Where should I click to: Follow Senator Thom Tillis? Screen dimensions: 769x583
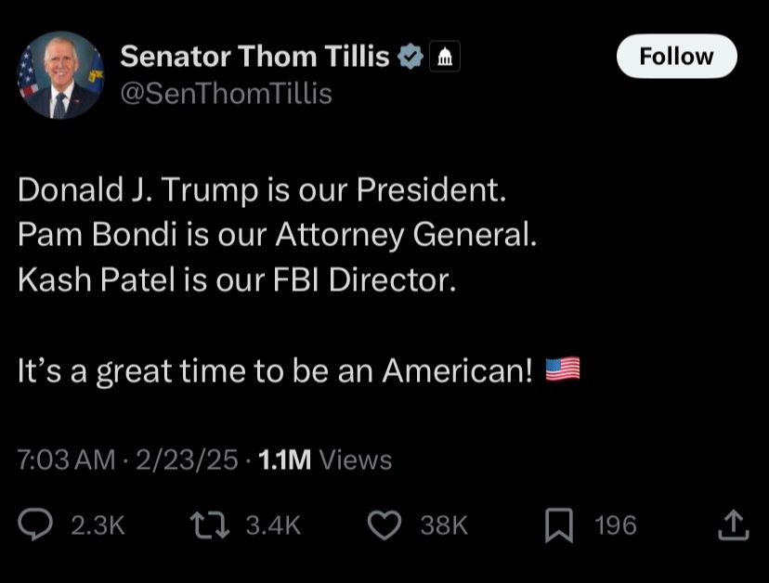(676, 56)
